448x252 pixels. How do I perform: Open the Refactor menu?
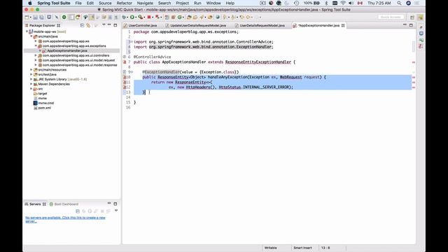click(x=125, y=3)
